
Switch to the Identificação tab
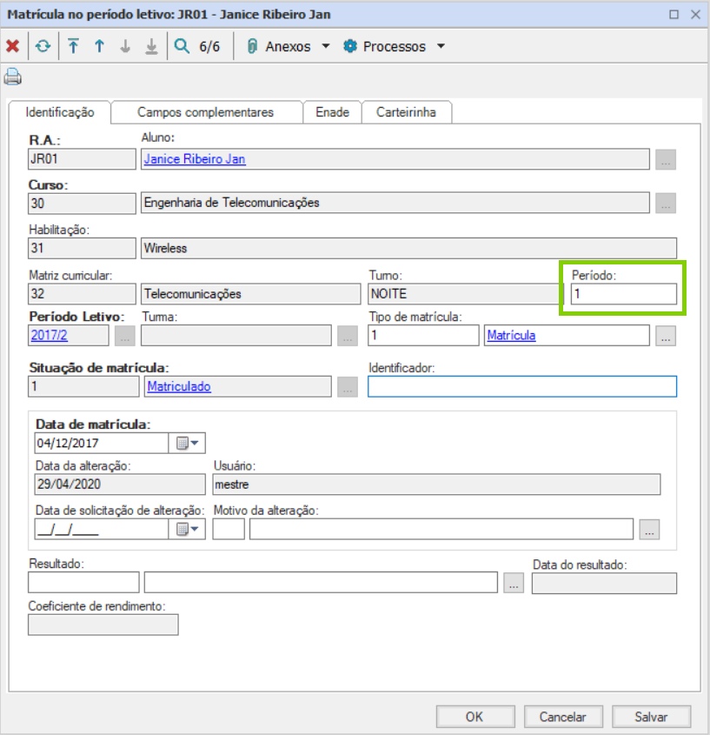tap(59, 112)
